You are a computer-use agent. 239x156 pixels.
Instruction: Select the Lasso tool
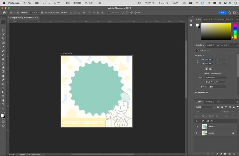click(3, 30)
